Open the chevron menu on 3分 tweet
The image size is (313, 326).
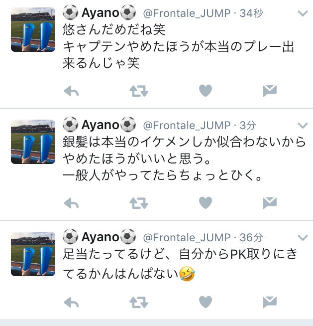(303, 126)
